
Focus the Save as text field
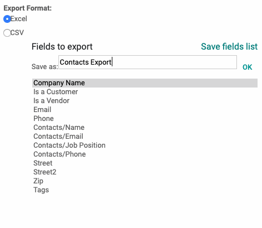point(147,62)
